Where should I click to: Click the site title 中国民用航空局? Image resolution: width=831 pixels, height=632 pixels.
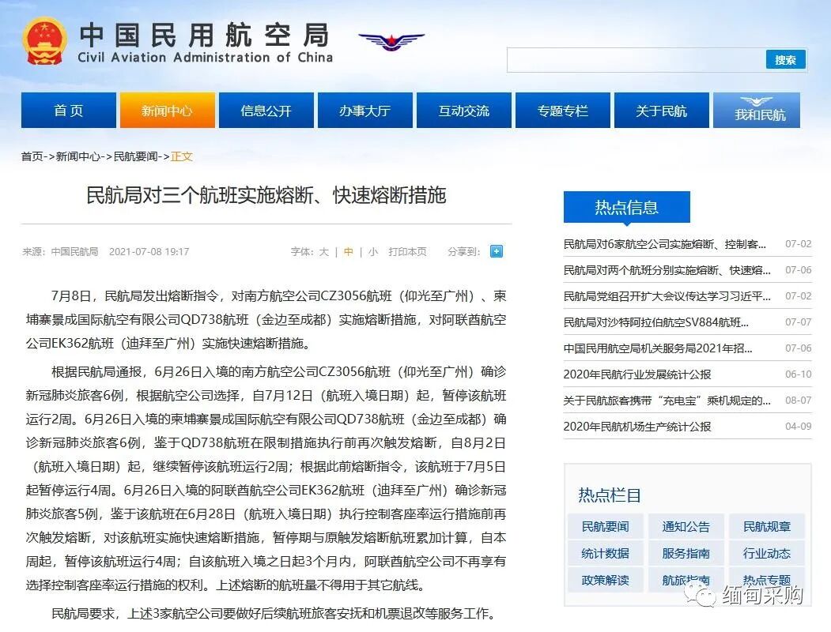click(x=204, y=36)
